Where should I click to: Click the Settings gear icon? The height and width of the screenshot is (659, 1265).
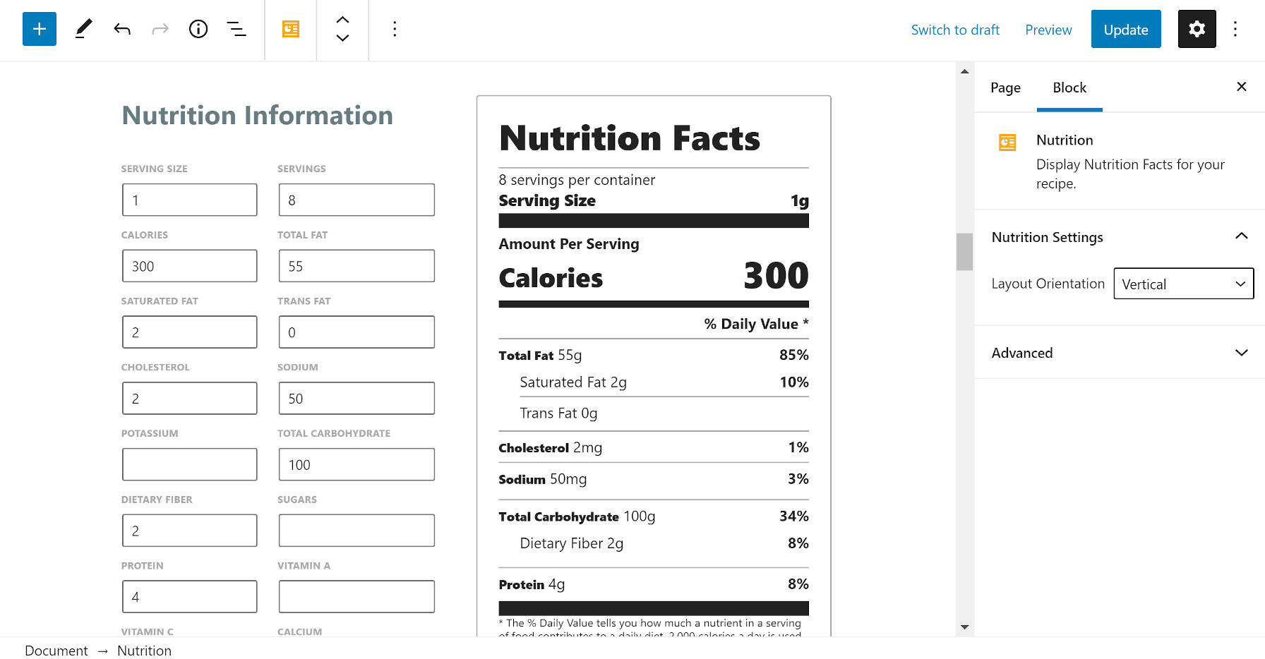[1196, 29]
